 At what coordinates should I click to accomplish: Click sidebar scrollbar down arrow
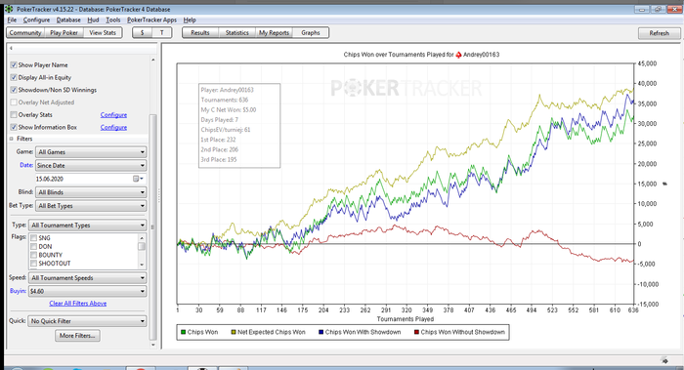[152, 345]
